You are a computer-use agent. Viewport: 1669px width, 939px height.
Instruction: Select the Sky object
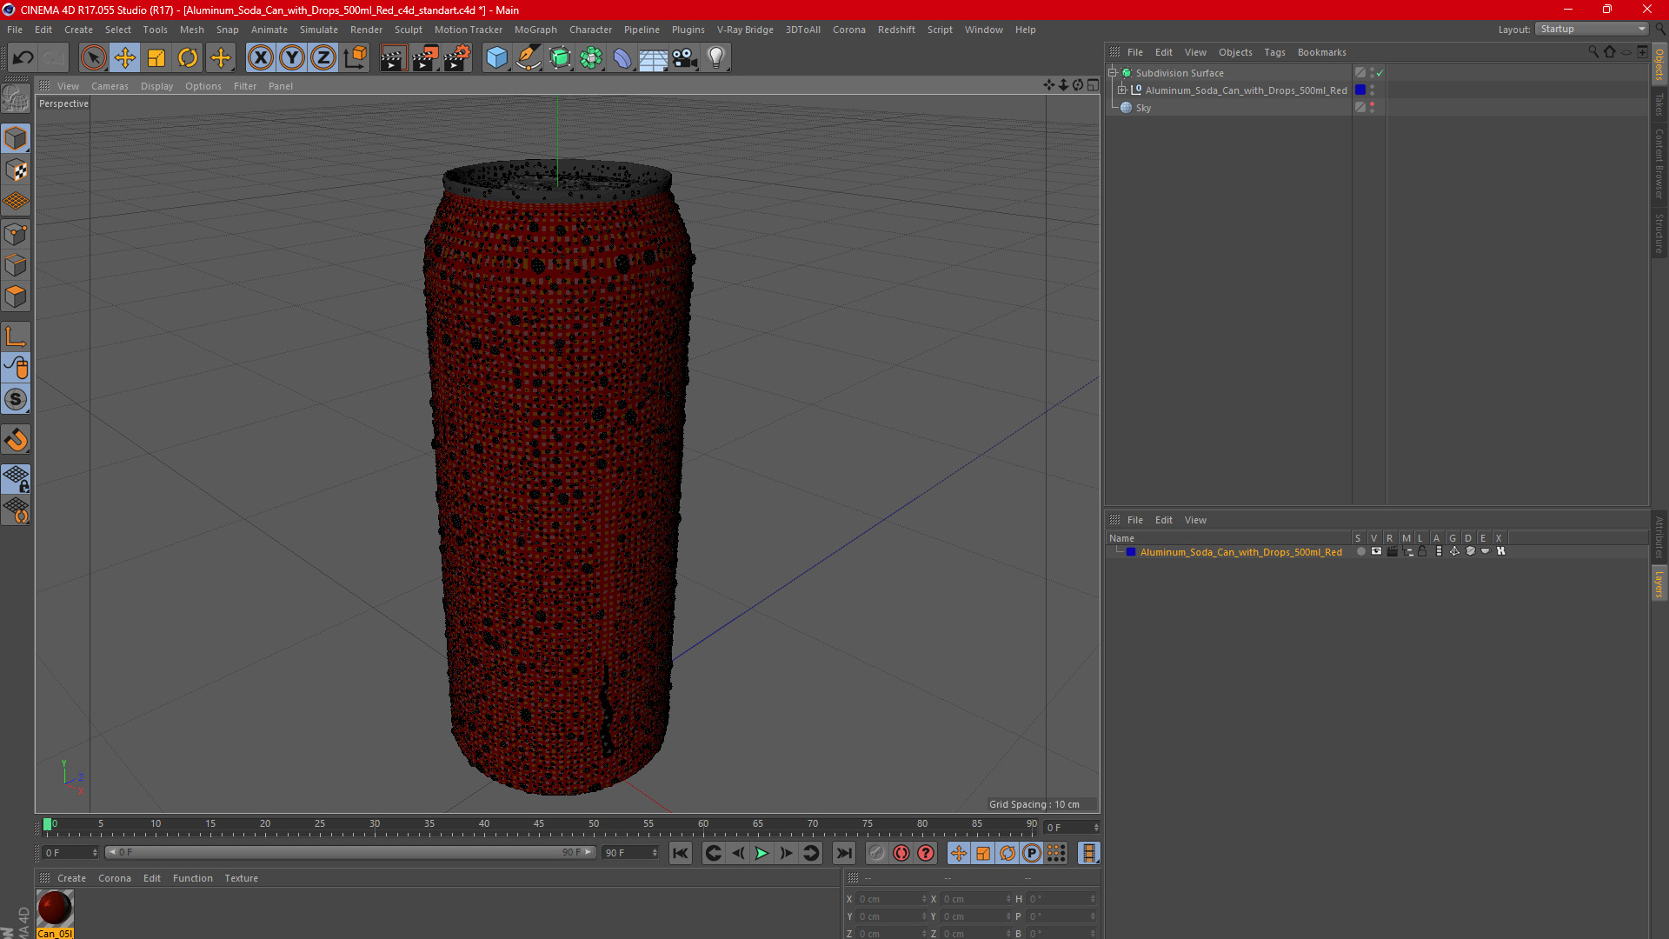1143,108
